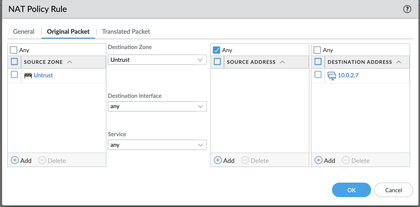This screenshot has height=207, width=420.
Task: Go to the General tab
Action: pos(24,32)
